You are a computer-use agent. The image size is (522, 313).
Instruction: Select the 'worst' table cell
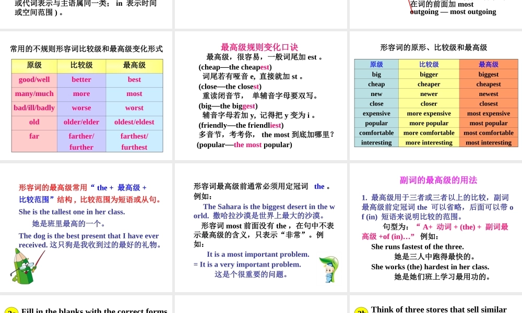(x=135, y=109)
